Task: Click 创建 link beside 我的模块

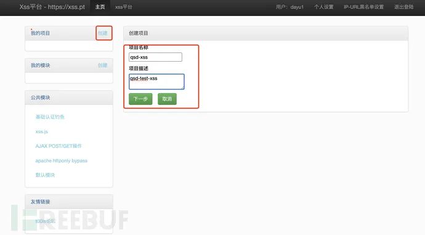Action: click(103, 65)
